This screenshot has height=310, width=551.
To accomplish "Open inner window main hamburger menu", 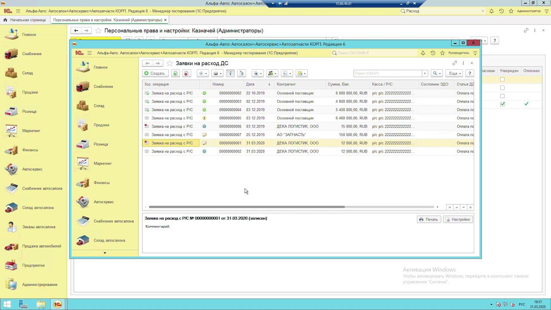I will coord(90,53).
